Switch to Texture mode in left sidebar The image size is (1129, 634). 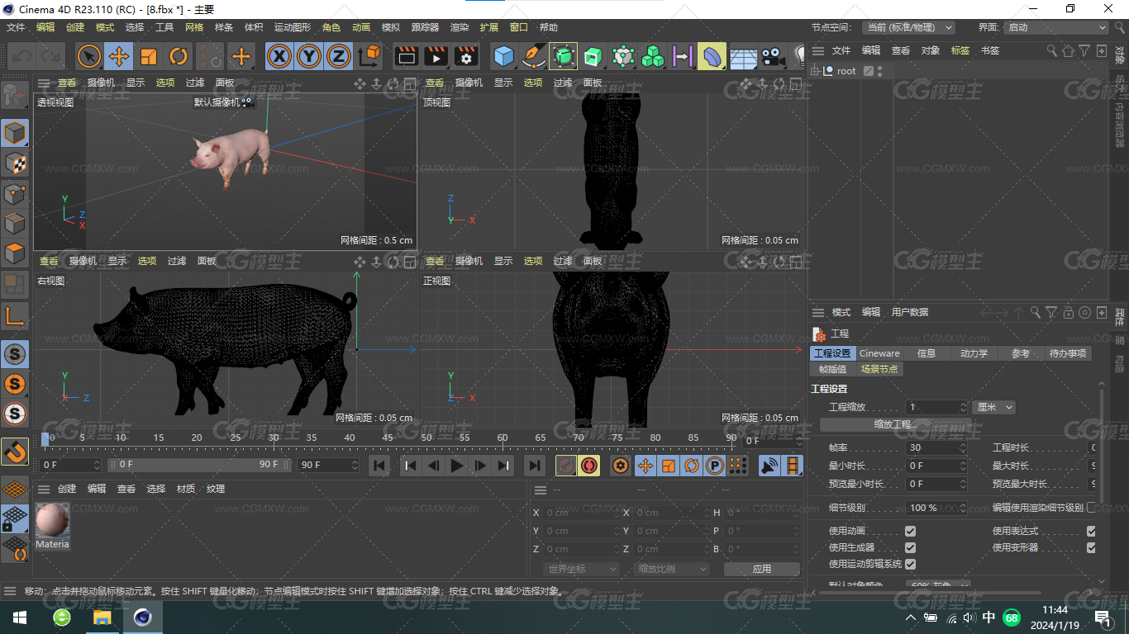15,163
